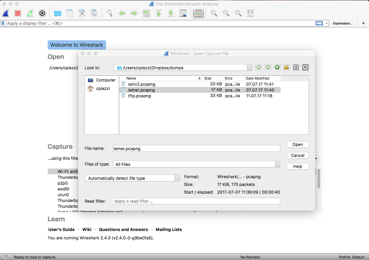The height and width of the screenshot is (260, 369).
Task: Jump to the first packet via the toolbar icon
Action: [x=159, y=13]
